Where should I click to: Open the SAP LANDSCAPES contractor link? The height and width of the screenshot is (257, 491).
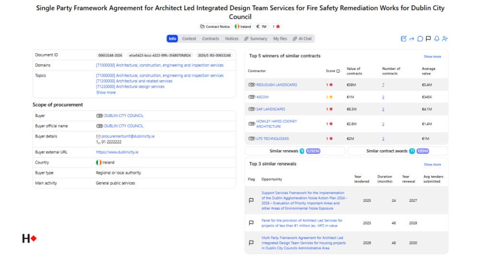270,109
